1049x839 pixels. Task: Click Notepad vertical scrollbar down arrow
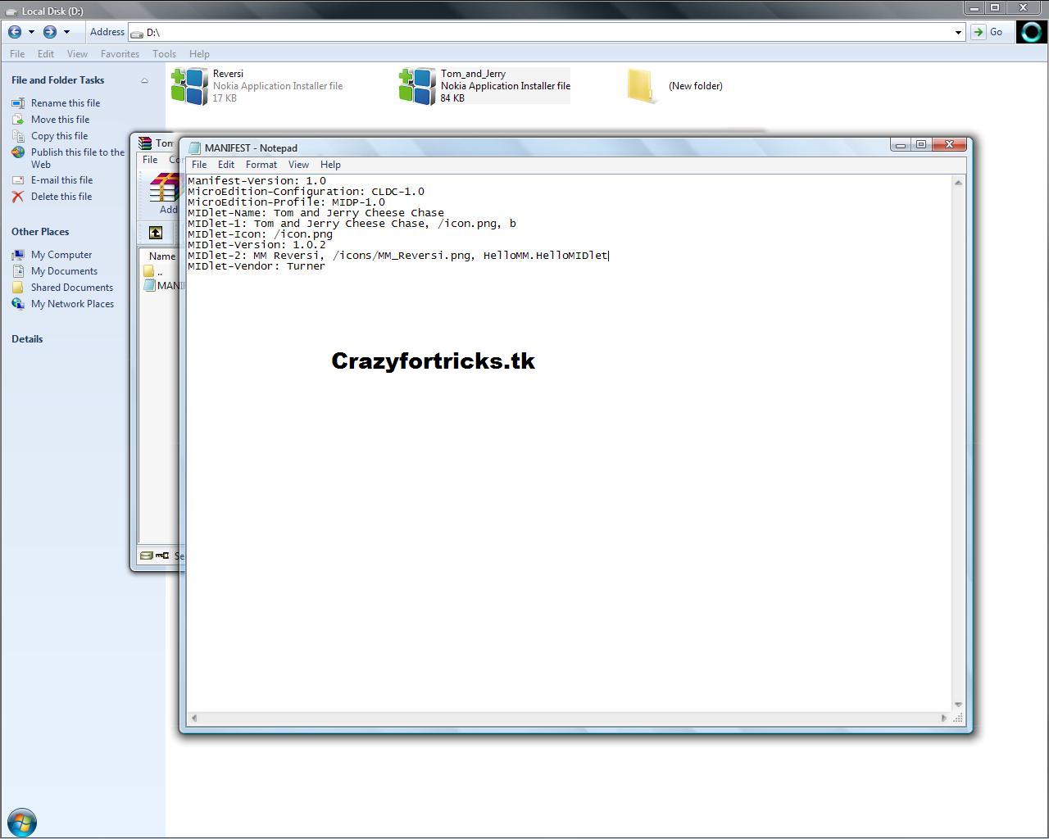(957, 705)
